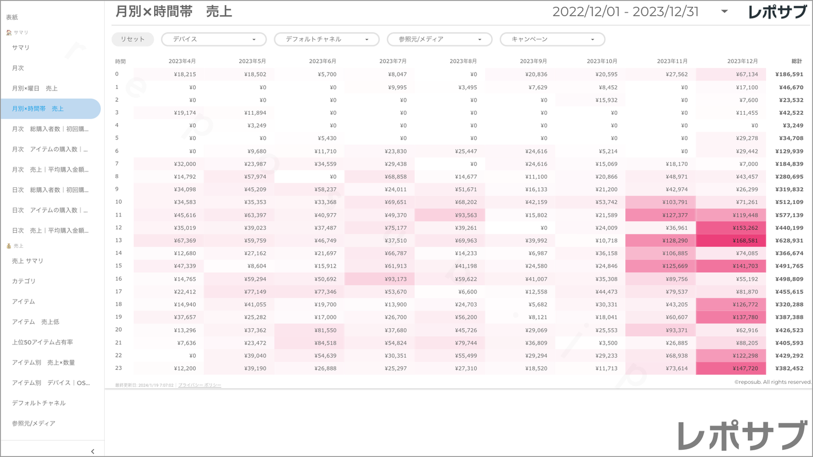Click the 2023年12月 column header
Image resolution: width=813 pixels, height=457 pixels.
pos(742,61)
